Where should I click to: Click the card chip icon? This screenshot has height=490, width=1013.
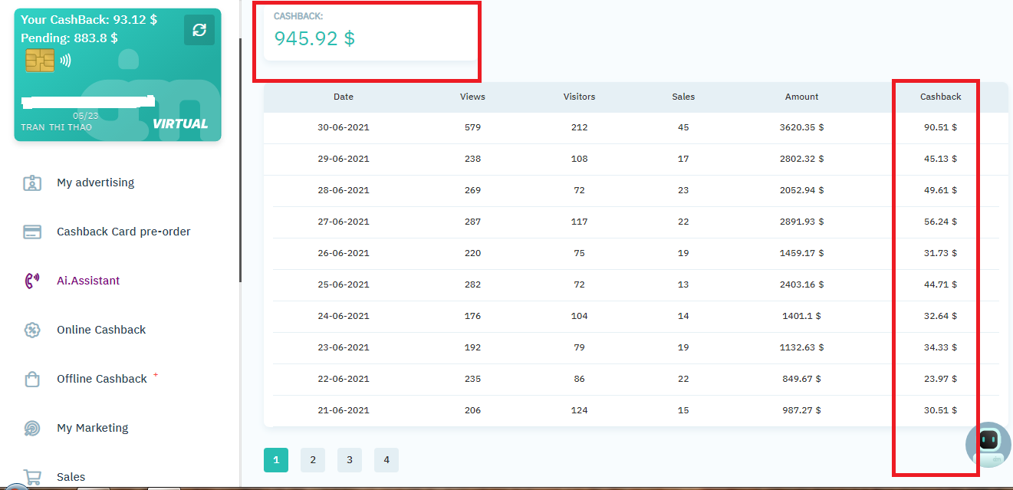40,61
